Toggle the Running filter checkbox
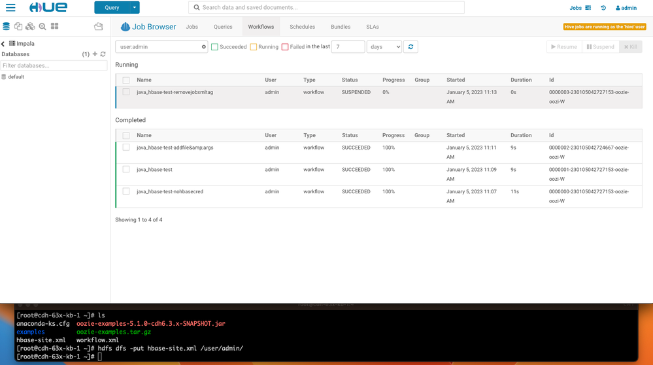 coord(254,47)
